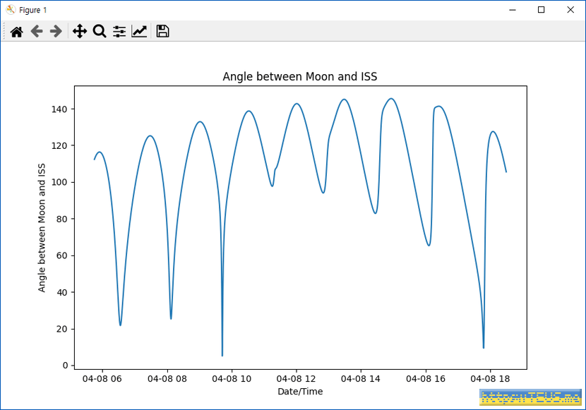Open Configure subplots sliders icon
Viewport: 586px width, 410px height.
coord(119,31)
